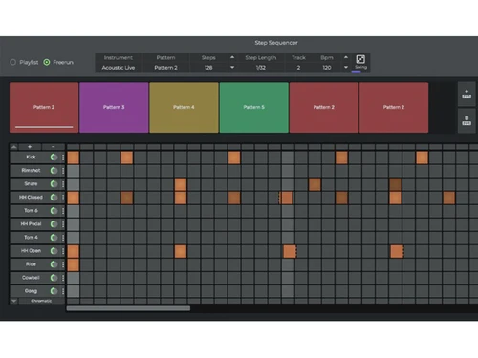Click the Cowbell volume knob
Viewport: 478px width, 358px height.
tap(54, 278)
